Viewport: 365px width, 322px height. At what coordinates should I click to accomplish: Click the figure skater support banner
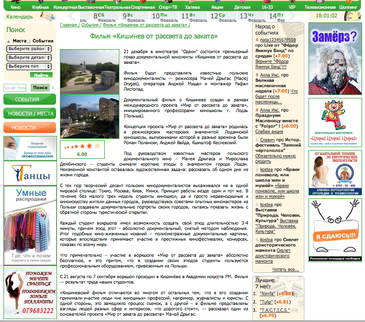pos(30,292)
